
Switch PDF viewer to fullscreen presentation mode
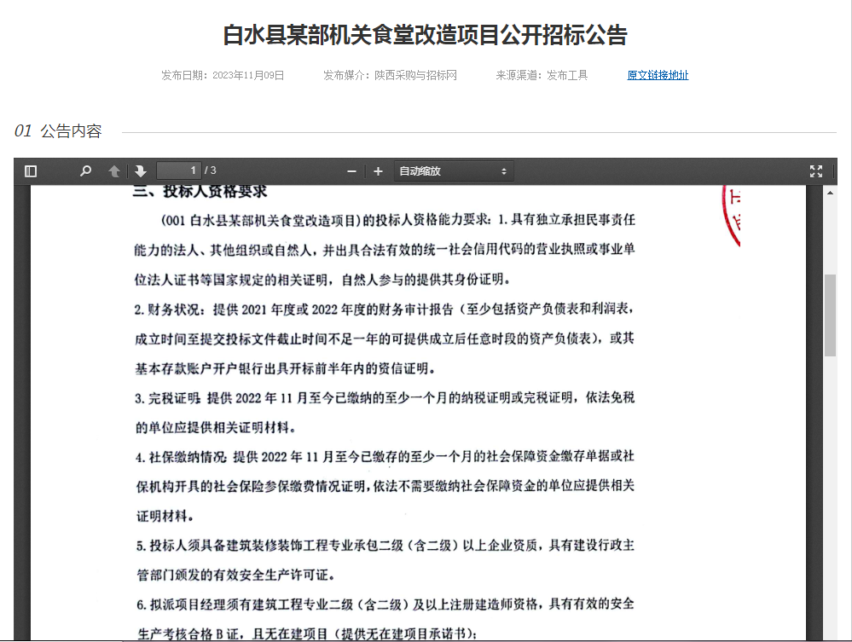pos(815,171)
